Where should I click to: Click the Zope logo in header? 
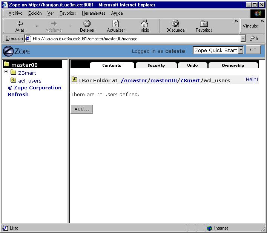click(x=17, y=51)
